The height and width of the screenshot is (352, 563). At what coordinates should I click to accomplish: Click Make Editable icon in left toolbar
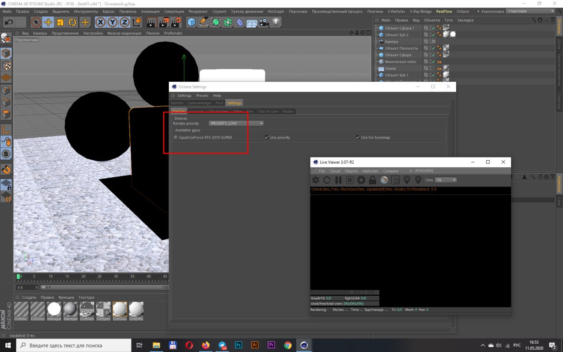6,38
